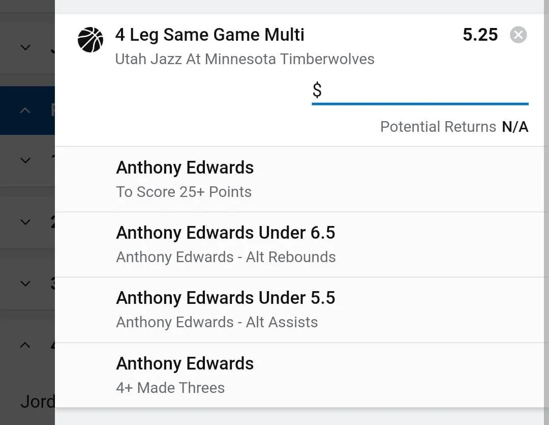Collapse the blue highlighted section chevron

[x=25, y=110]
